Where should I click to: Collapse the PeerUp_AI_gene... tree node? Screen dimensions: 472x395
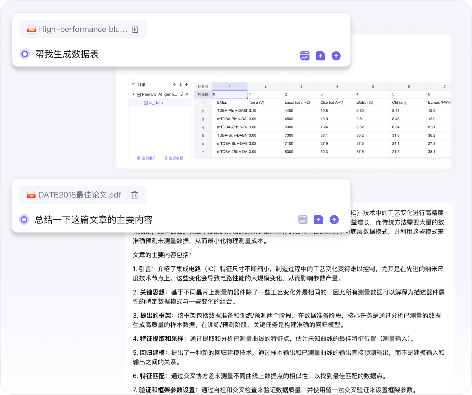click(134, 94)
